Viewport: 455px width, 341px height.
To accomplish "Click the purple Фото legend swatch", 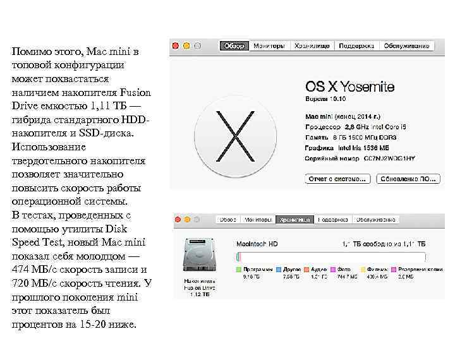I will coord(333,270).
